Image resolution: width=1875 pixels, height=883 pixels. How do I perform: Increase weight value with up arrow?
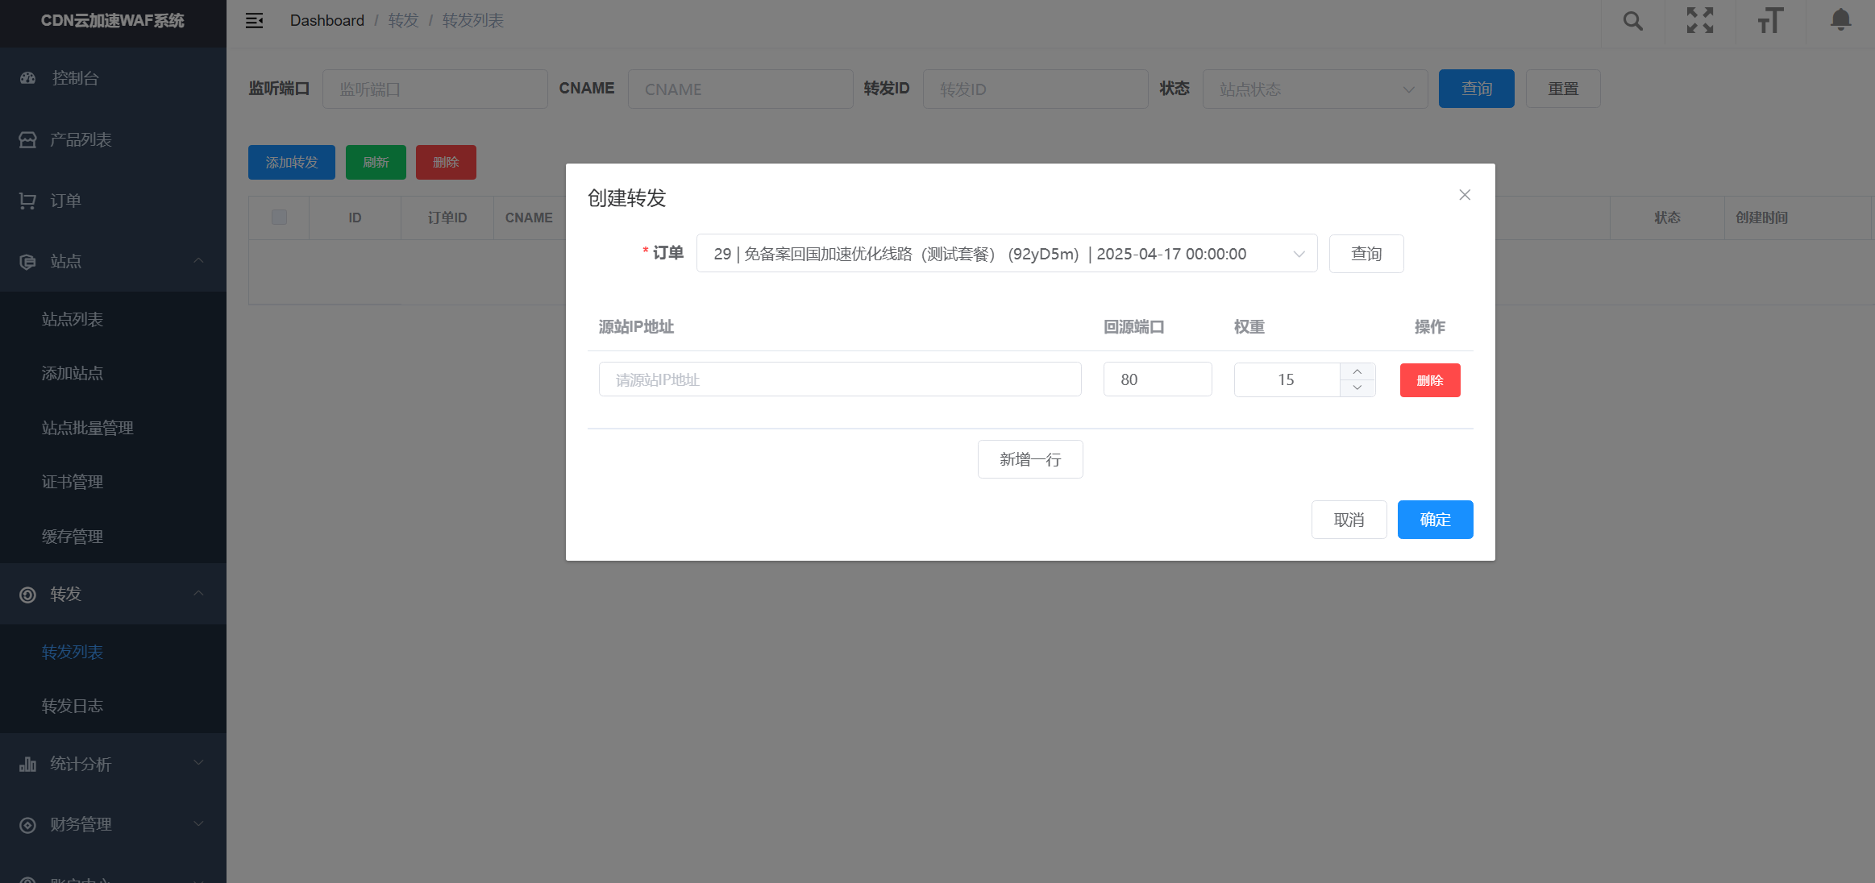[x=1357, y=371]
